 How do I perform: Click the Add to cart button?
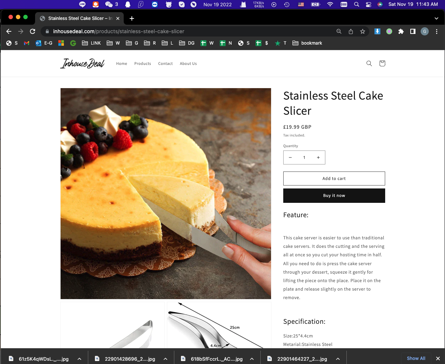coord(334,178)
